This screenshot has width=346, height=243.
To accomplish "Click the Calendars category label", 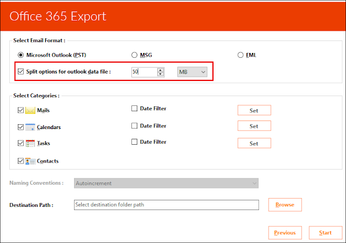I will [49, 127].
